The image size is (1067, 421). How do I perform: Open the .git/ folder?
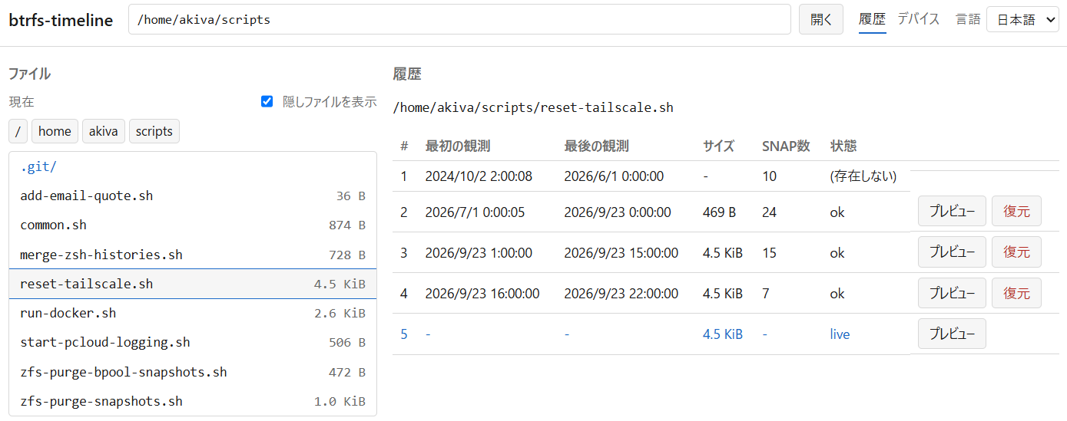pos(193,166)
